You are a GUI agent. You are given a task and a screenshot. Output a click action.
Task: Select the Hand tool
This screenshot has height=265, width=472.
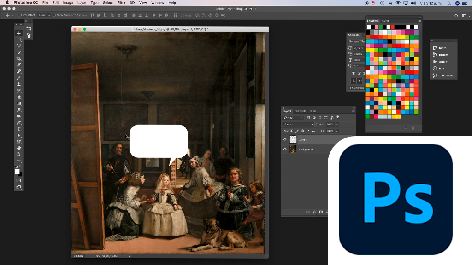pyautogui.click(x=19, y=148)
